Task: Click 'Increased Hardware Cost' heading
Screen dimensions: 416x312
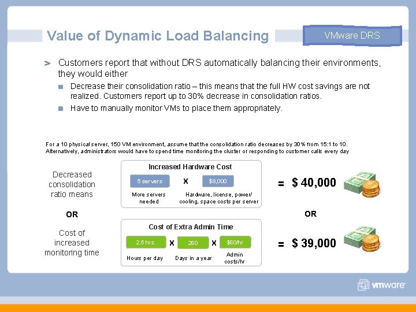Action: tap(190, 167)
